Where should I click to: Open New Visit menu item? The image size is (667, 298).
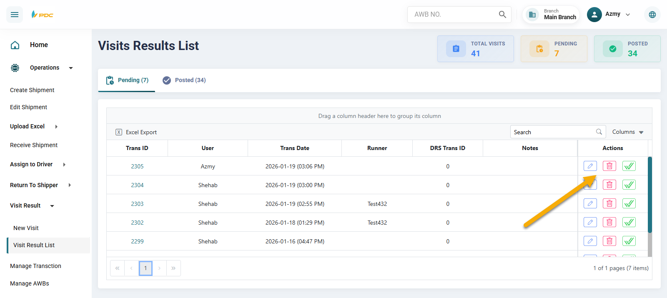(x=26, y=228)
